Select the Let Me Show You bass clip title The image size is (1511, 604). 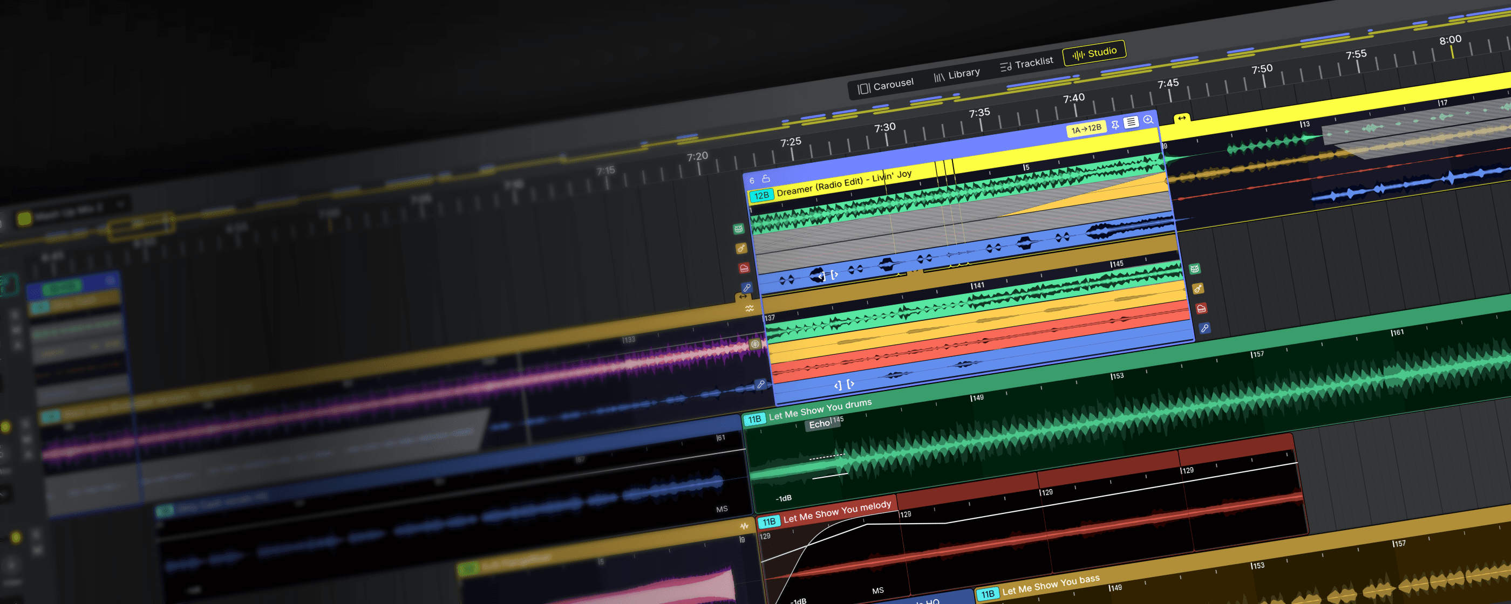tap(1051, 585)
